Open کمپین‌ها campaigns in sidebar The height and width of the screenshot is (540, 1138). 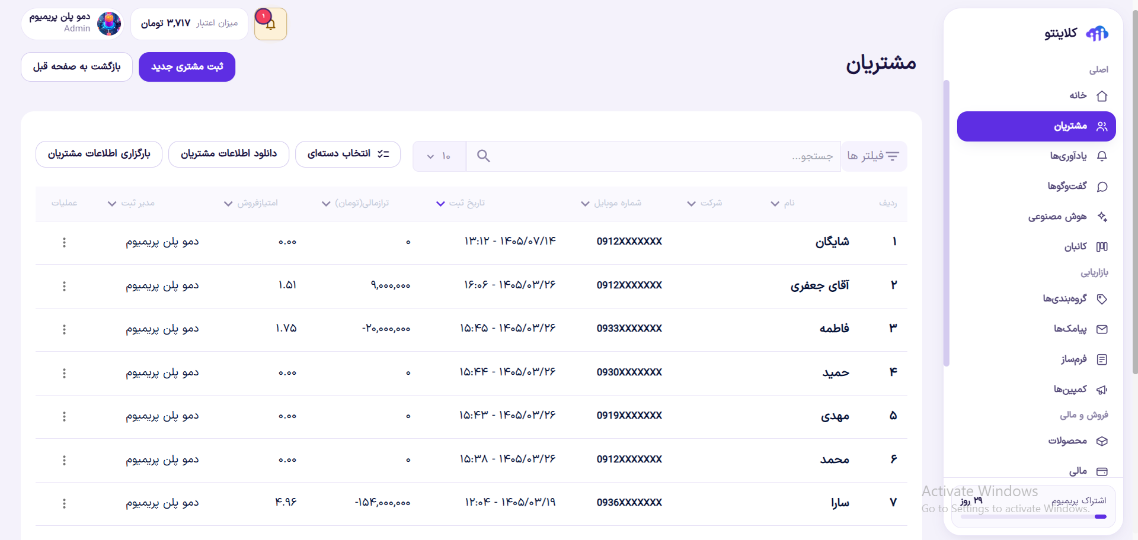pyautogui.click(x=1036, y=390)
